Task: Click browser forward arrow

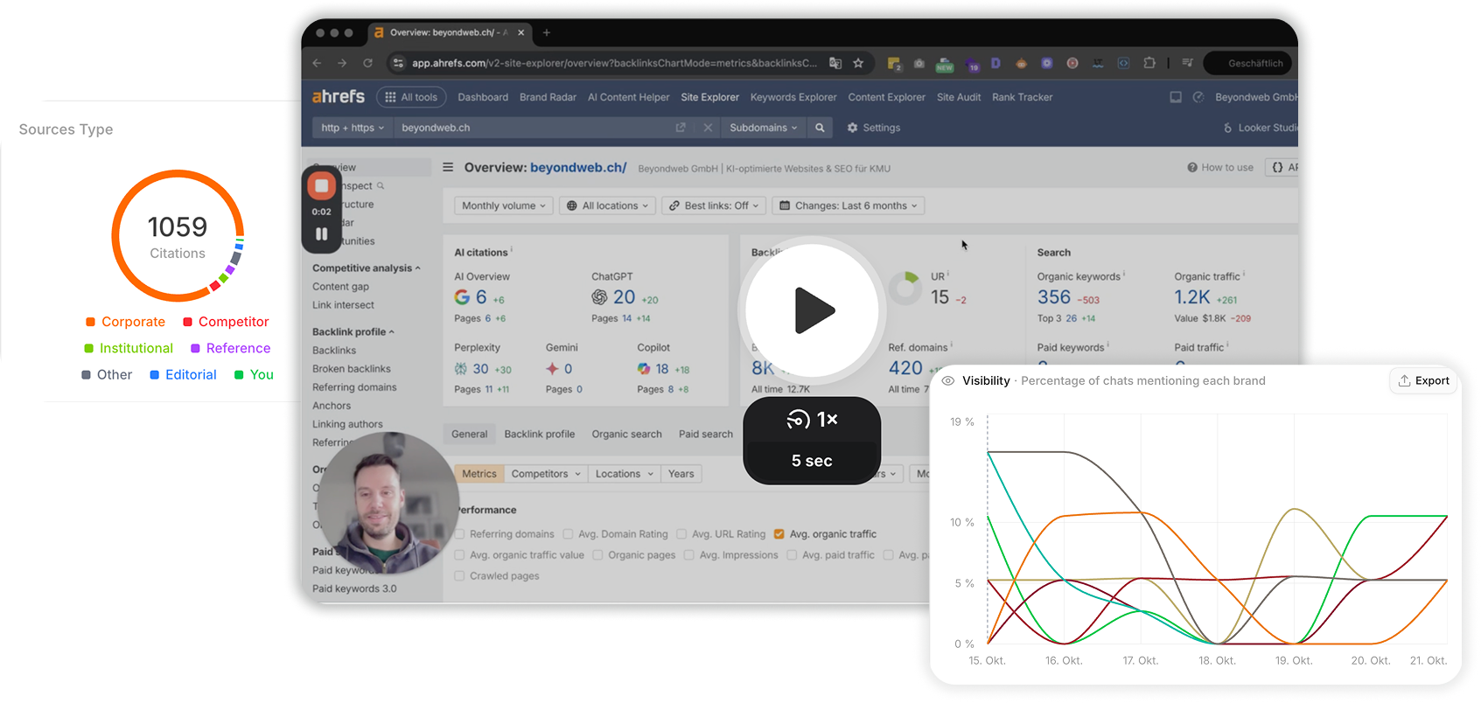Action: tap(342, 63)
